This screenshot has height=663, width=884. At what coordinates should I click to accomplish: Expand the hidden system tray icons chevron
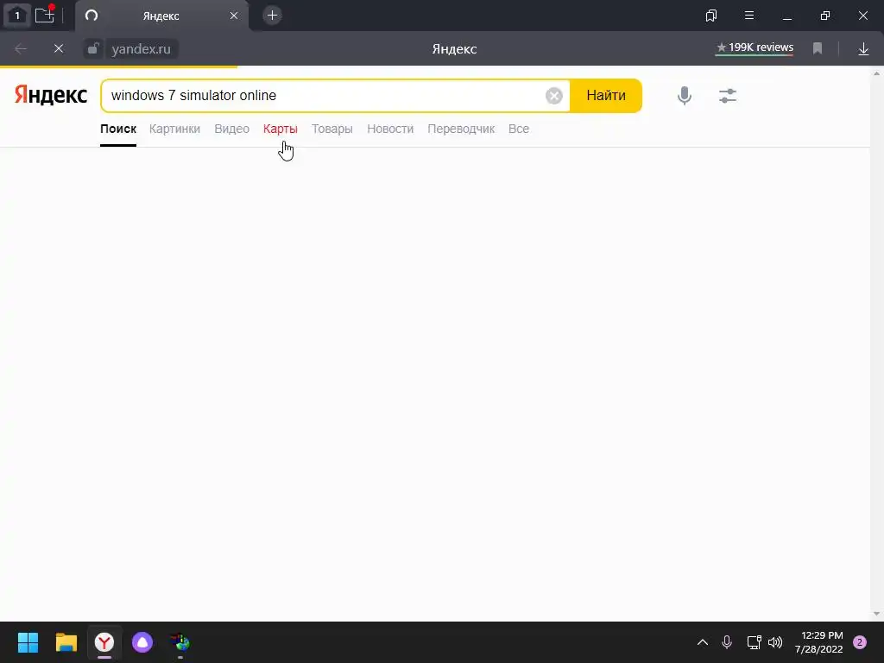(703, 642)
